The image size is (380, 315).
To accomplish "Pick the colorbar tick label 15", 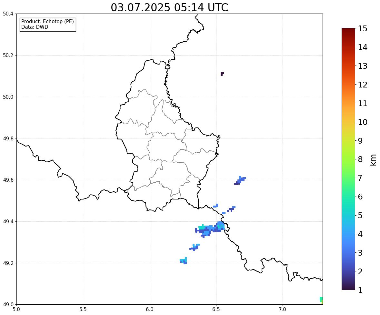I will click(x=363, y=29).
